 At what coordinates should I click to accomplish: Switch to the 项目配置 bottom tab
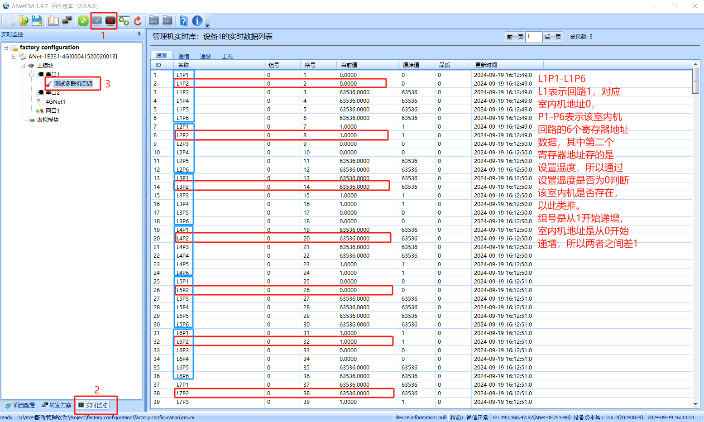coord(20,405)
